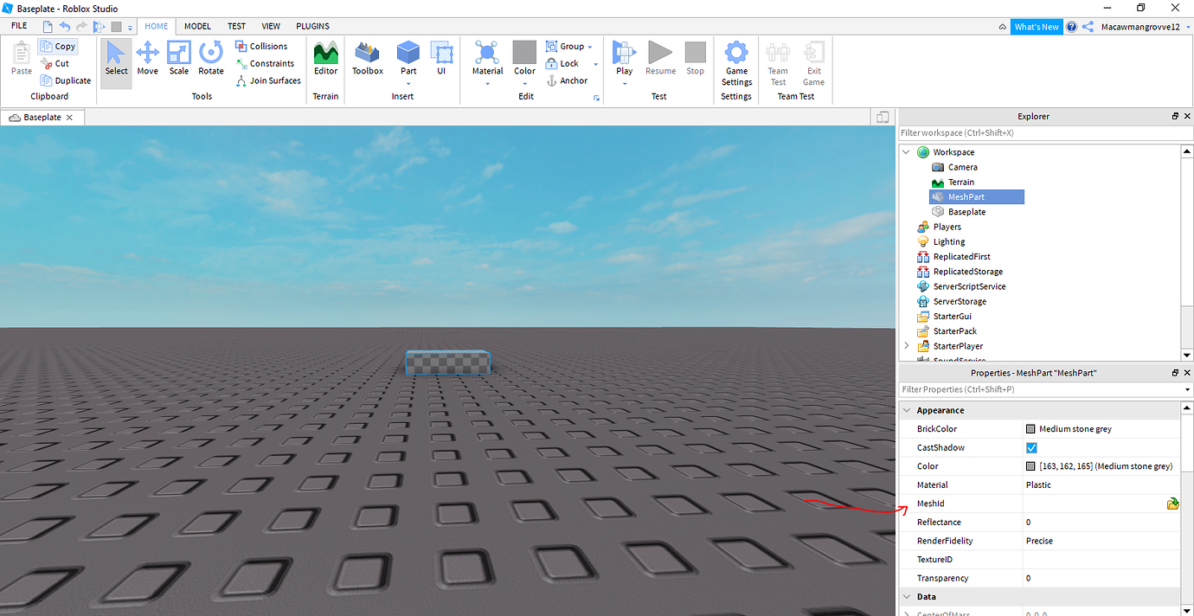Switch to the MODEL ribbon tab
This screenshot has height=616, width=1194.
tap(196, 26)
